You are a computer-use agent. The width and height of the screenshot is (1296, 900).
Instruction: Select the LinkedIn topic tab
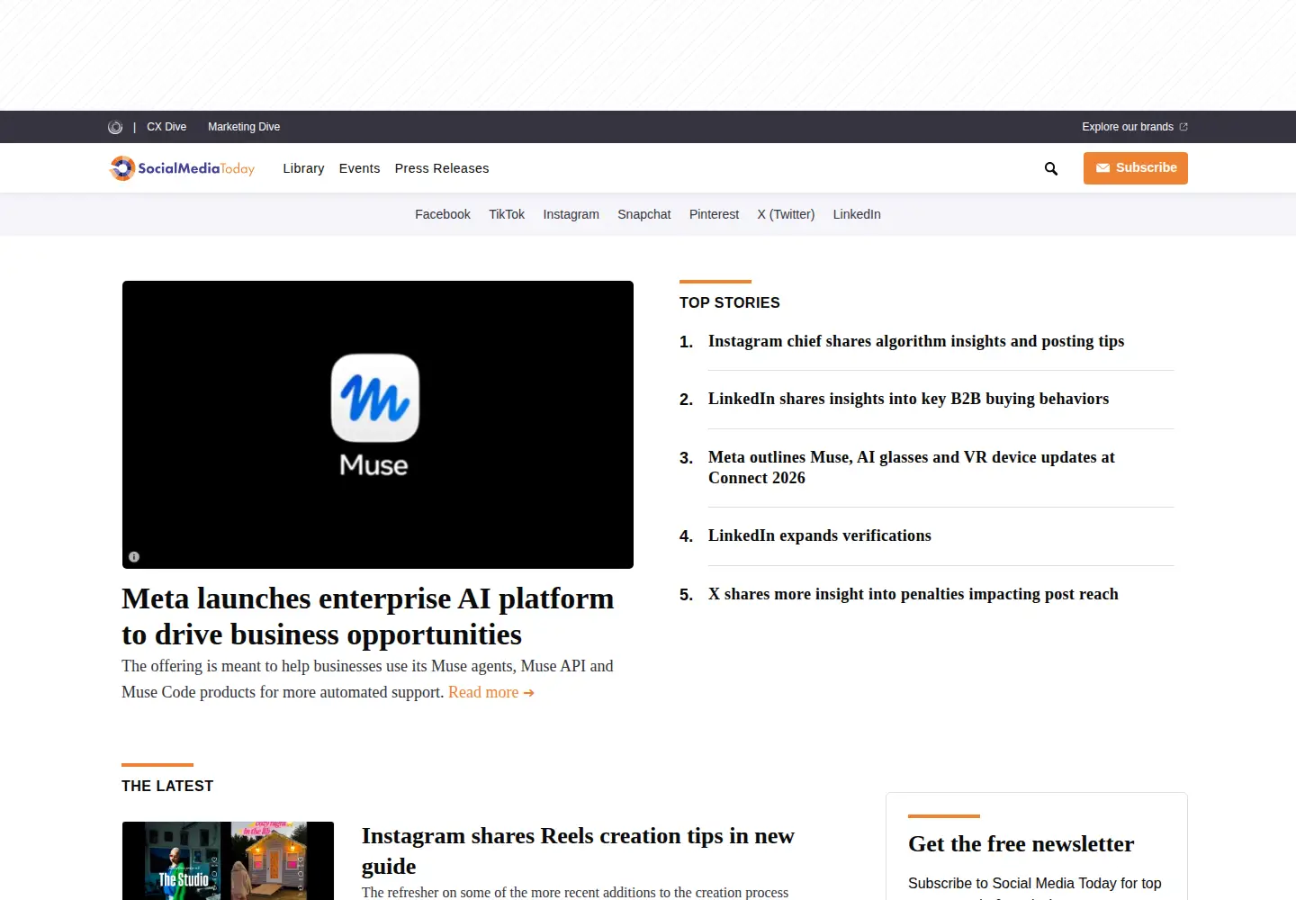tap(857, 214)
